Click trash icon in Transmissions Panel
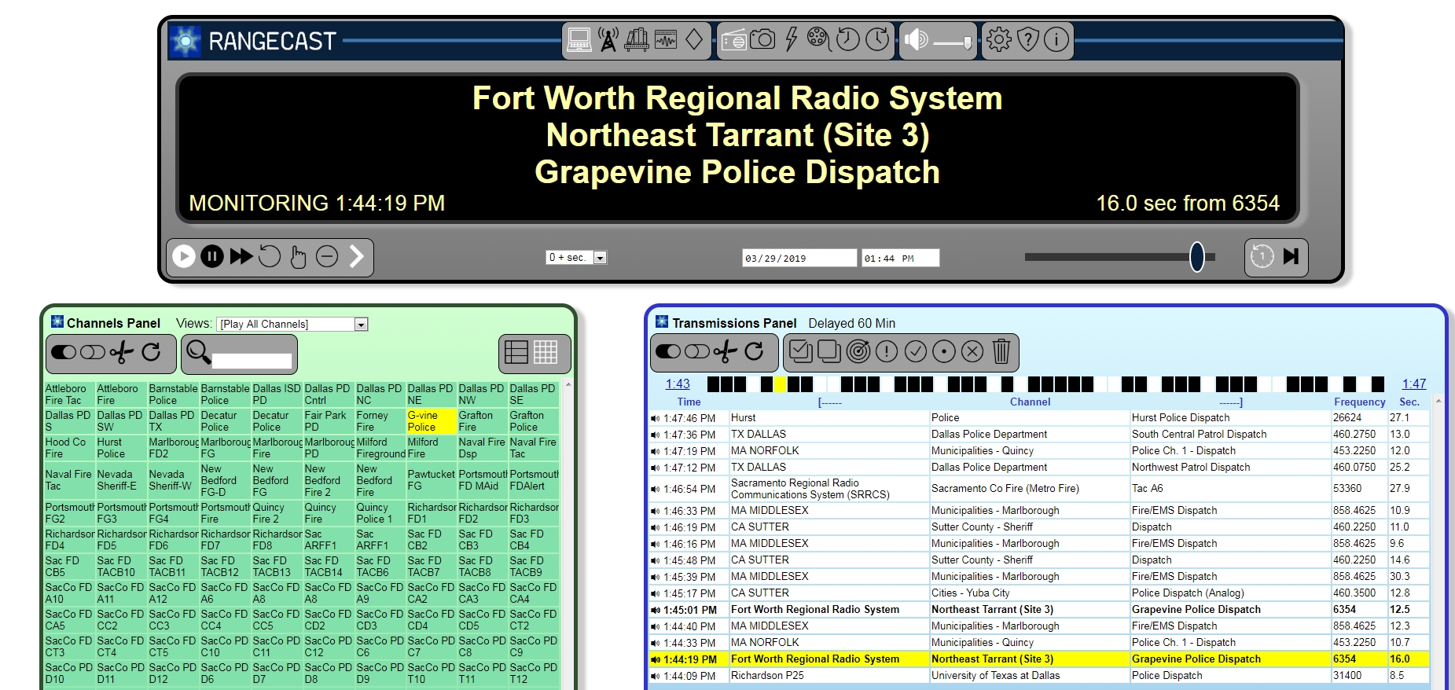This screenshot has width=1455, height=690. coord(1001,351)
